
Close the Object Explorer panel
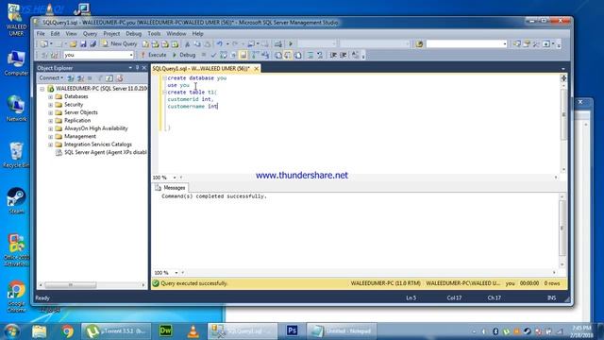tap(144, 68)
